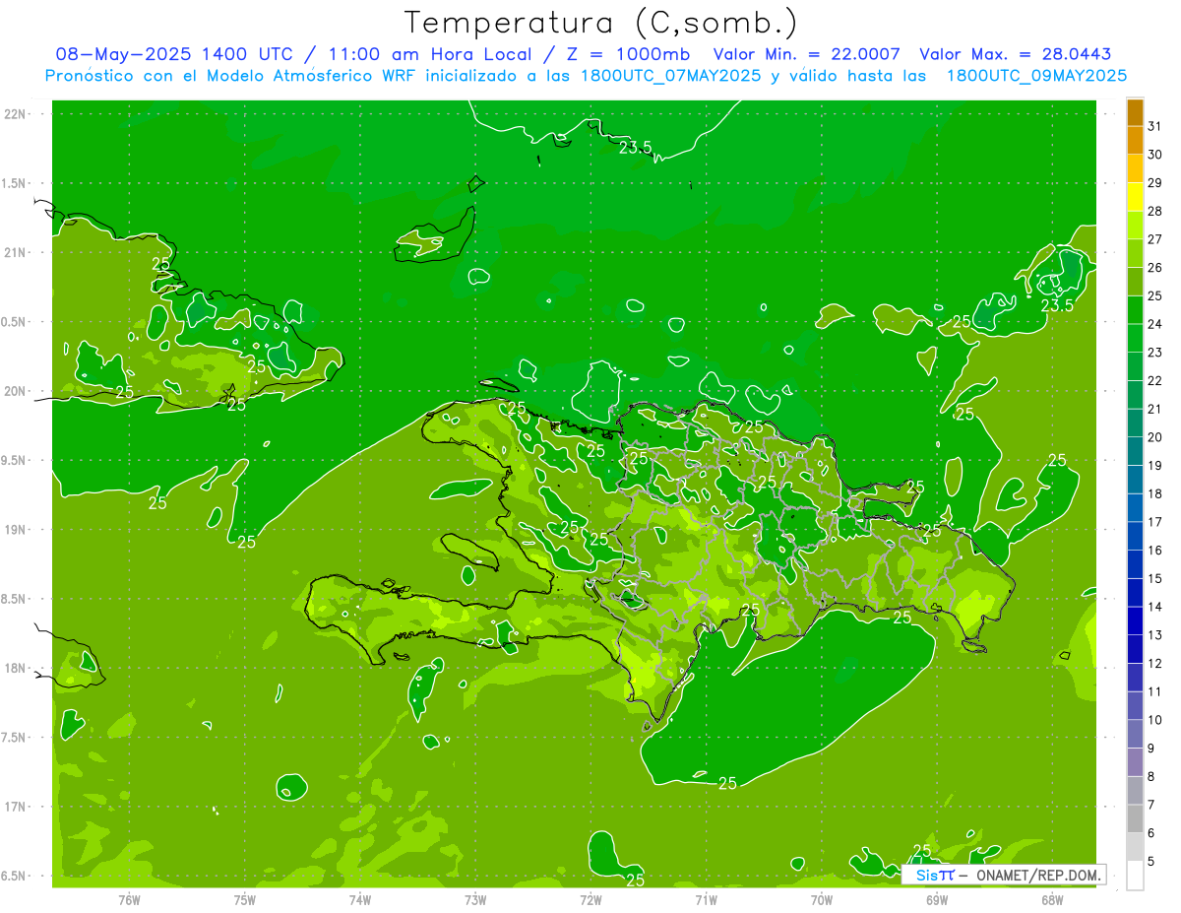Viewport: 1181px width, 913px height.
Task: Click the latitude axis label "18N"
Action: pos(17,668)
